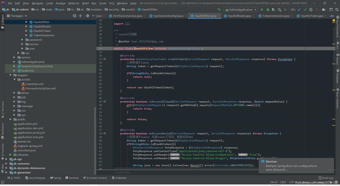Toggle the Database tool window
The width and height of the screenshot is (340, 186).
338,76
